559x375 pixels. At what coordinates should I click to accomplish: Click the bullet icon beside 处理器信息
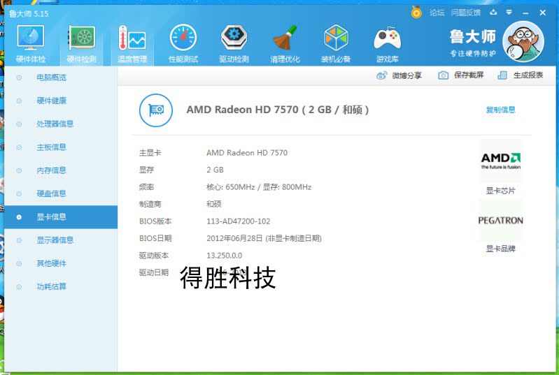click(19, 124)
